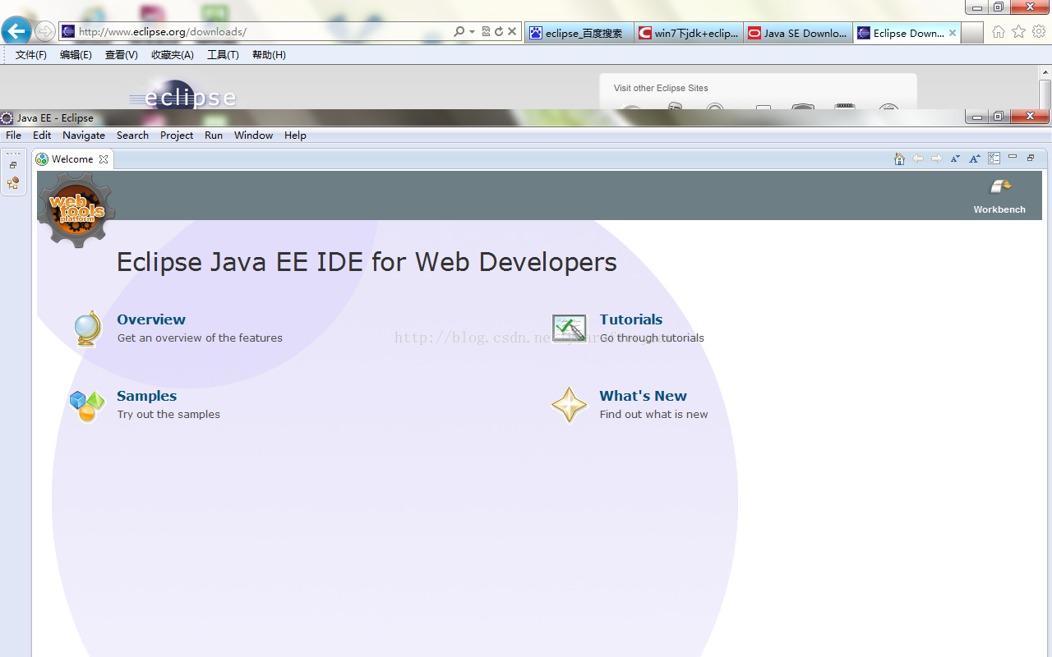Open the Project menu
The image size is (1052, 657).
coord(177,136)
